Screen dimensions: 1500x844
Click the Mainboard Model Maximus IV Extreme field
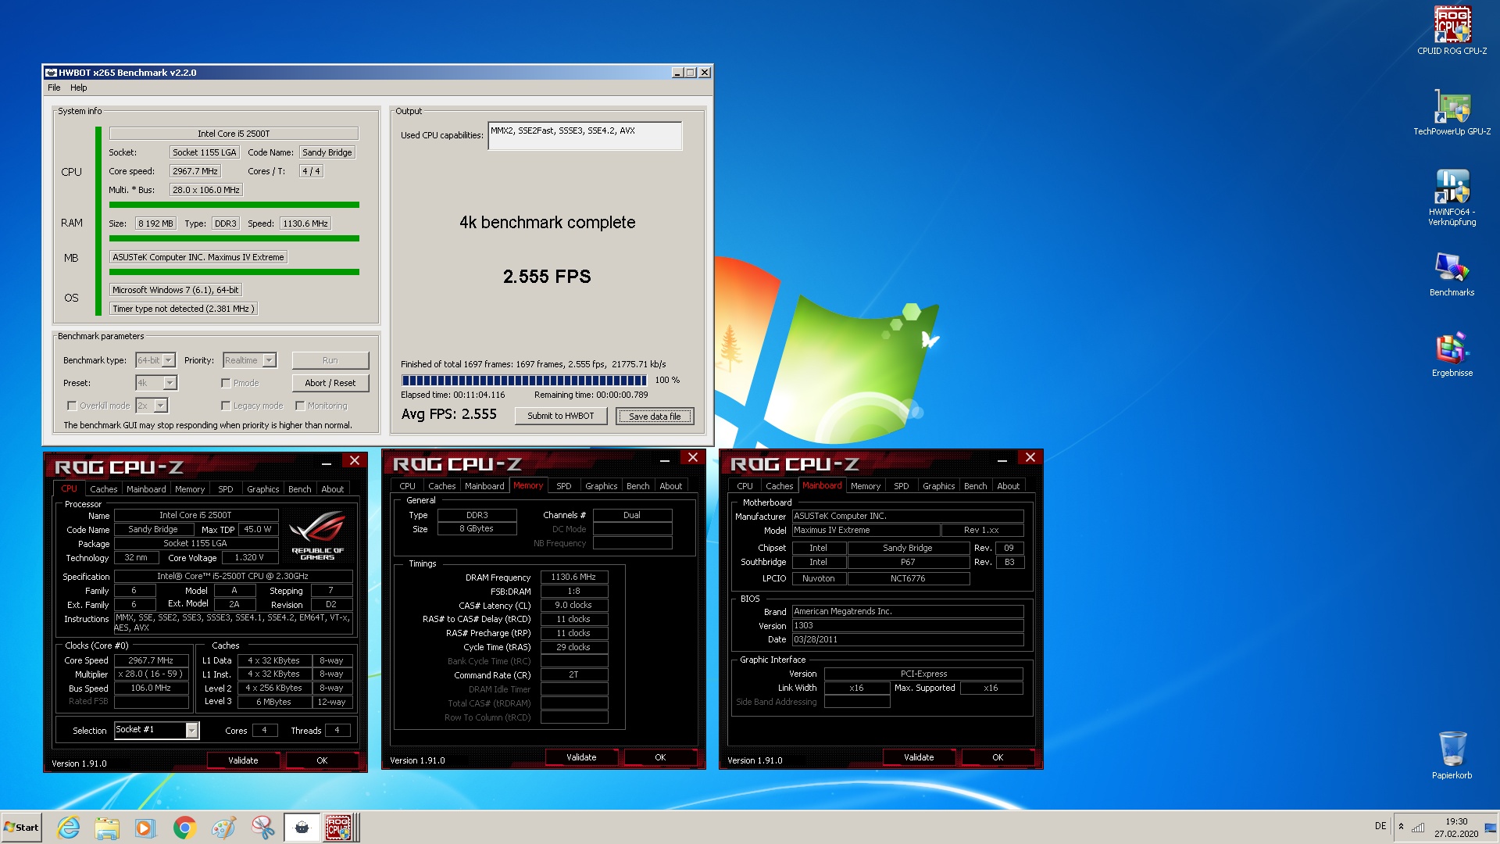coord(866,531)
